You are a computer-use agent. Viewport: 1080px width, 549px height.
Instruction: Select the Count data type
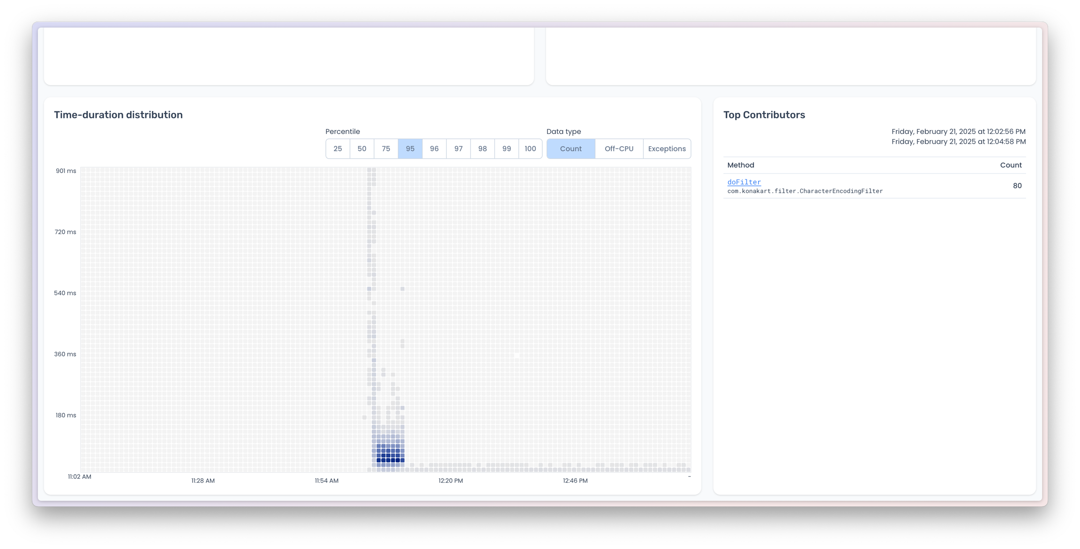570,148
